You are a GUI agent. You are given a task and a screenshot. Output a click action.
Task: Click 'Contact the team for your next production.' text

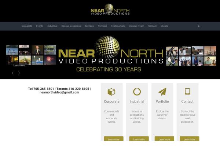[187, 116]
